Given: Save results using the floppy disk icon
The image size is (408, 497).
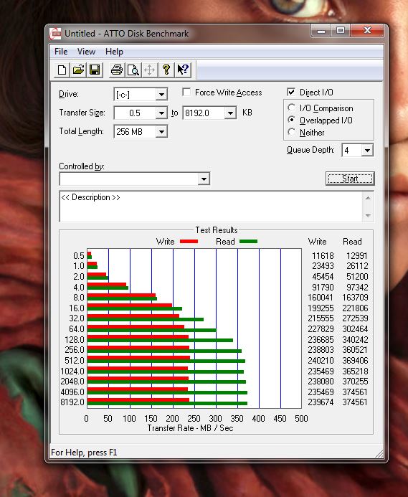Looking at the screenshot, I should pos(95,70).
